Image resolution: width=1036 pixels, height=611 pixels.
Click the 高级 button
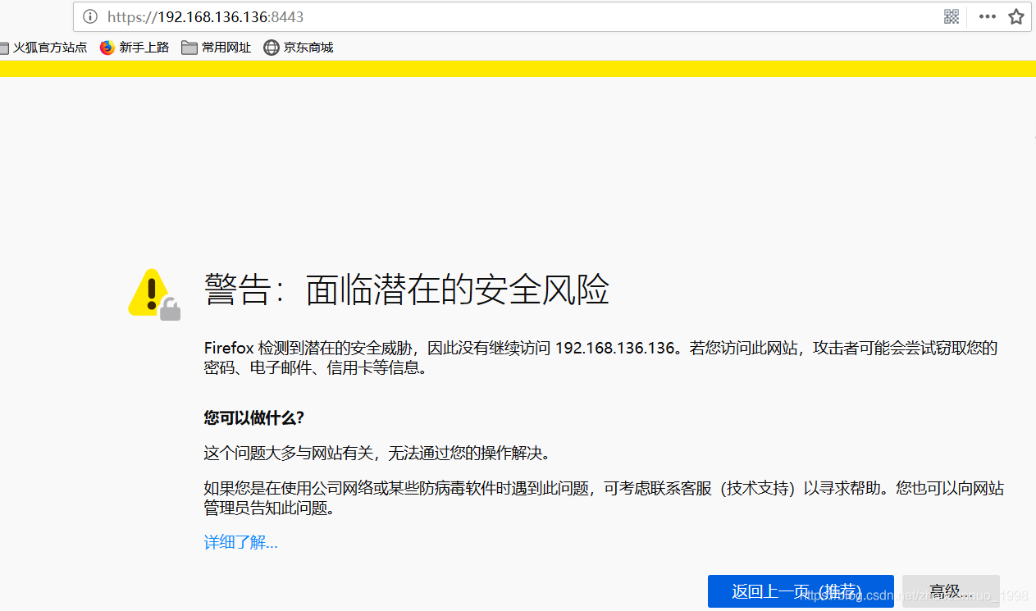pos(950,590)
